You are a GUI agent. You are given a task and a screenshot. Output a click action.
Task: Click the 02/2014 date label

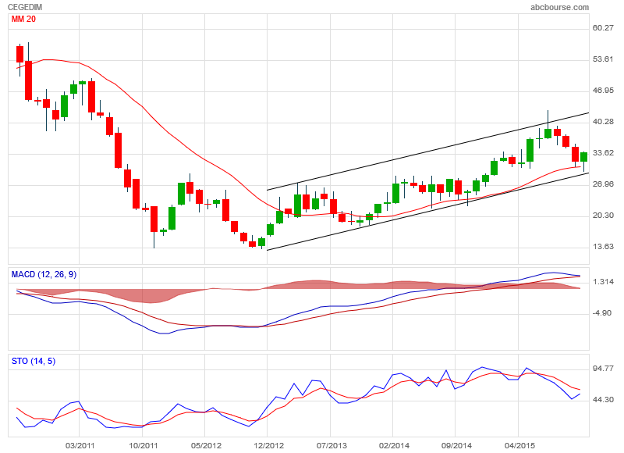coord(394,445)
